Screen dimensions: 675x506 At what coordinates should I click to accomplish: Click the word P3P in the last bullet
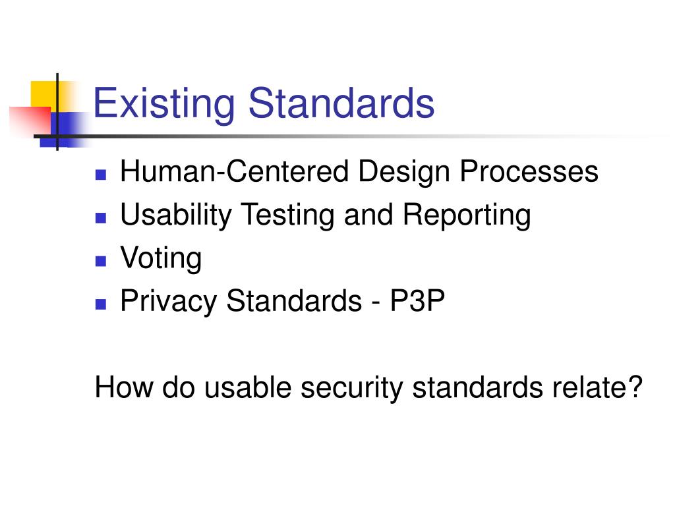tap(417, 300)
